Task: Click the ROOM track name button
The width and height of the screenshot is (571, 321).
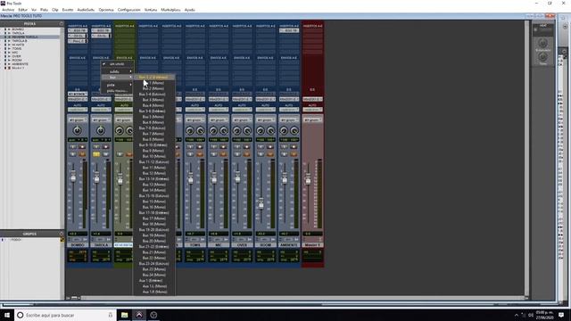Action: click(x=265, y=245)
